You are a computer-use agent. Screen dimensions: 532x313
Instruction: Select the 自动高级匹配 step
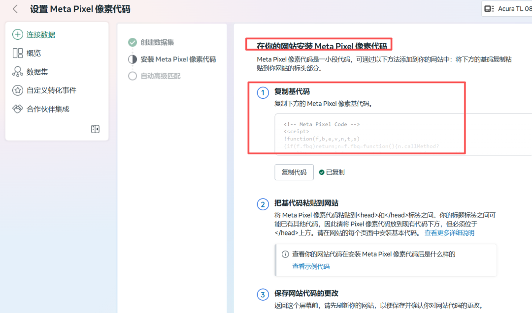pos(161,76)
